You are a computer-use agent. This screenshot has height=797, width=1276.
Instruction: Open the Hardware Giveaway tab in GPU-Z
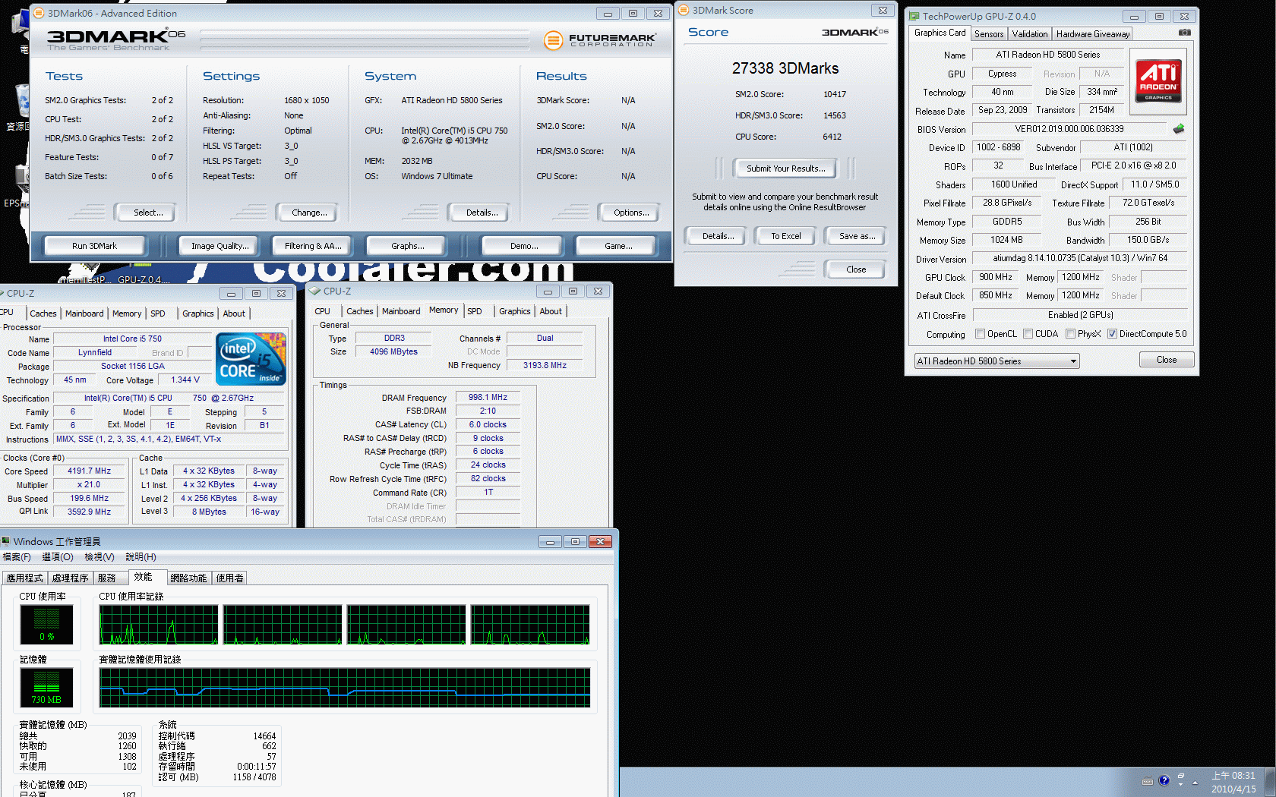point(1092,34)
